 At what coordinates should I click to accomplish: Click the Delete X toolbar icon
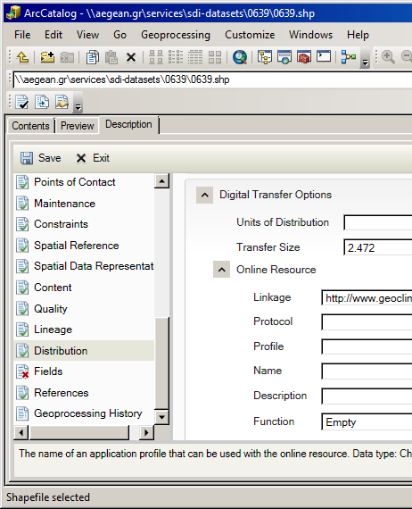(131, 58)
